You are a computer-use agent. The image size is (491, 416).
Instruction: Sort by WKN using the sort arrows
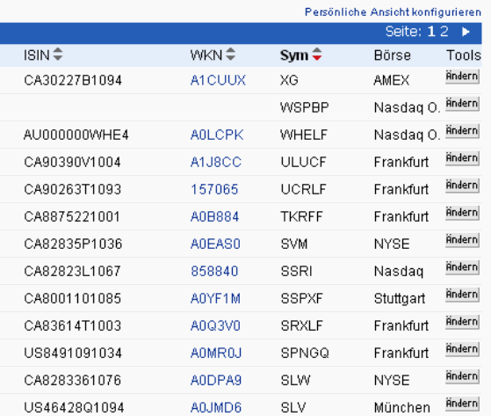(230, 54)
